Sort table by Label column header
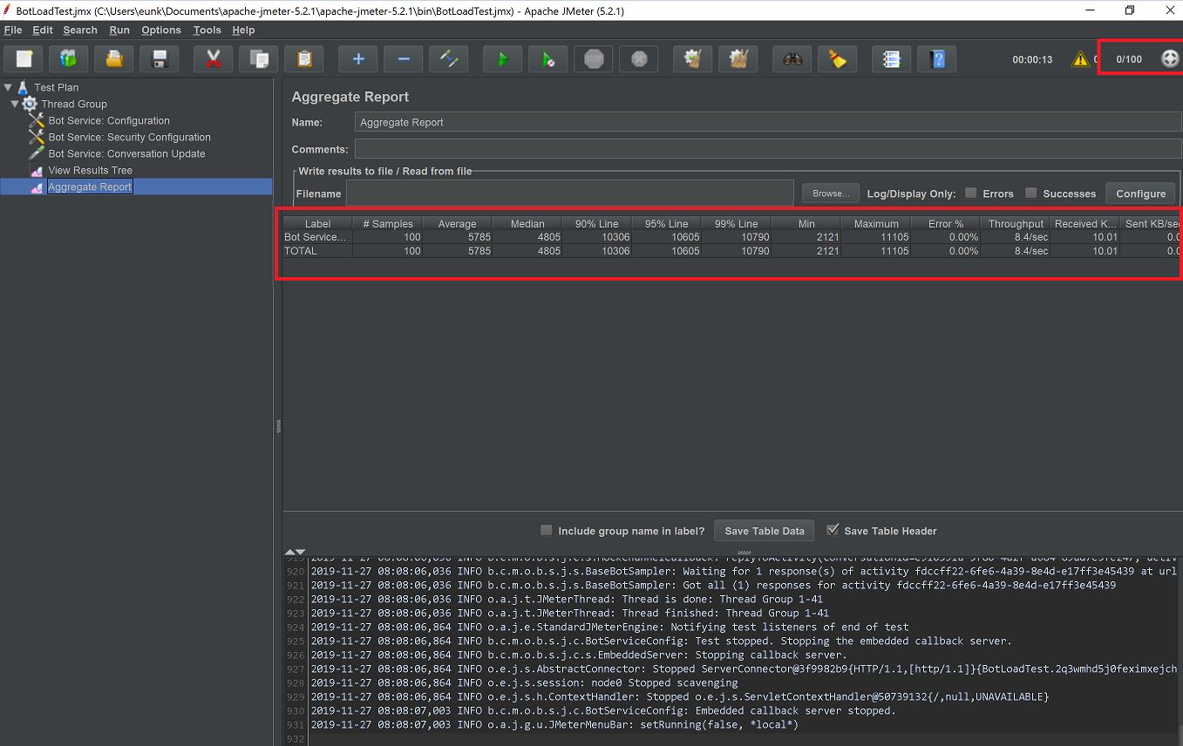The width and height of the screenshot is (1183, 746). click(x=317, y=223)
